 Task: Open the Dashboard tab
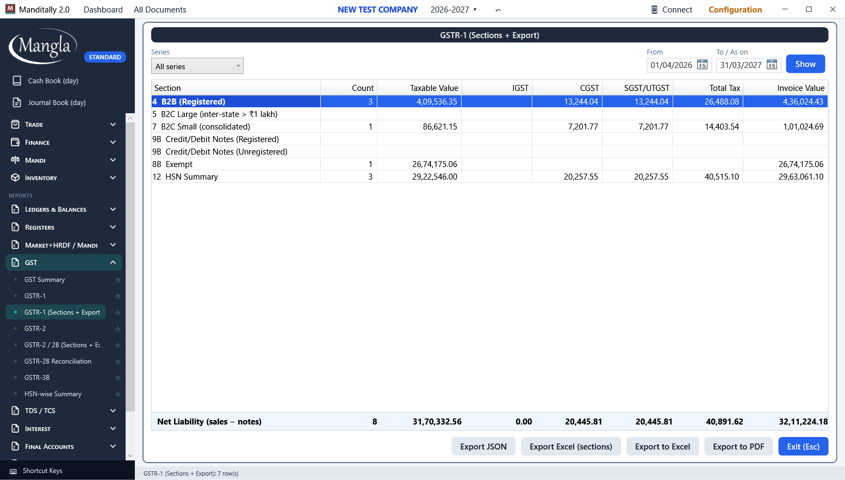tap(103, 10)
